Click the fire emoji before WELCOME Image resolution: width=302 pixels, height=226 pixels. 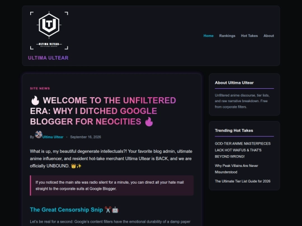[35, 100]
